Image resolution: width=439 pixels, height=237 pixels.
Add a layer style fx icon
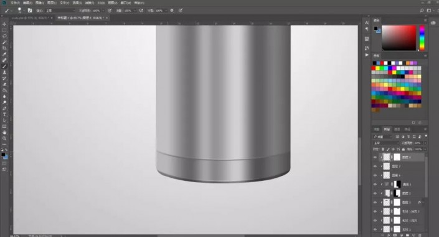point(389,235)
